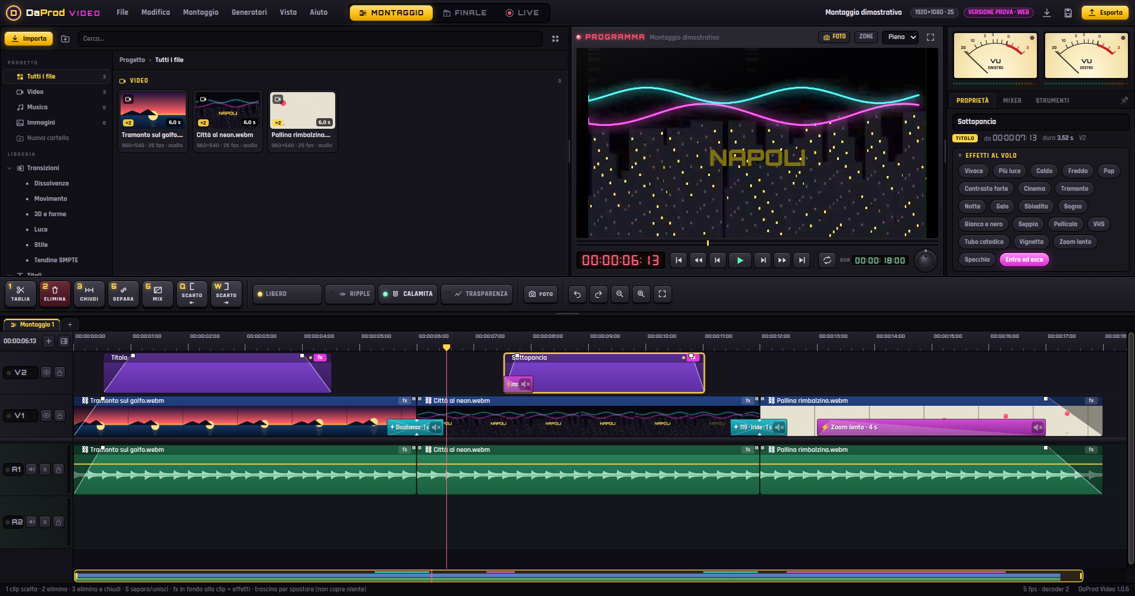Click the Cerca search field
This screenshot has width=1135, height=596.
[x=310, y=39]
